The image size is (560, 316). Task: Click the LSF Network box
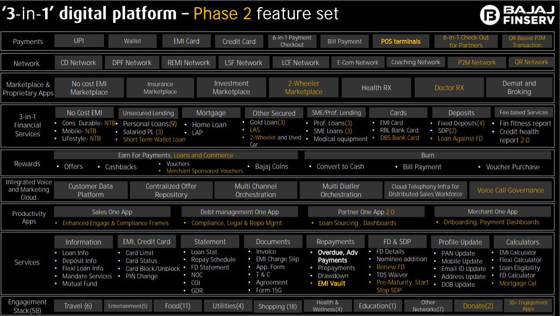pos(243,62)
